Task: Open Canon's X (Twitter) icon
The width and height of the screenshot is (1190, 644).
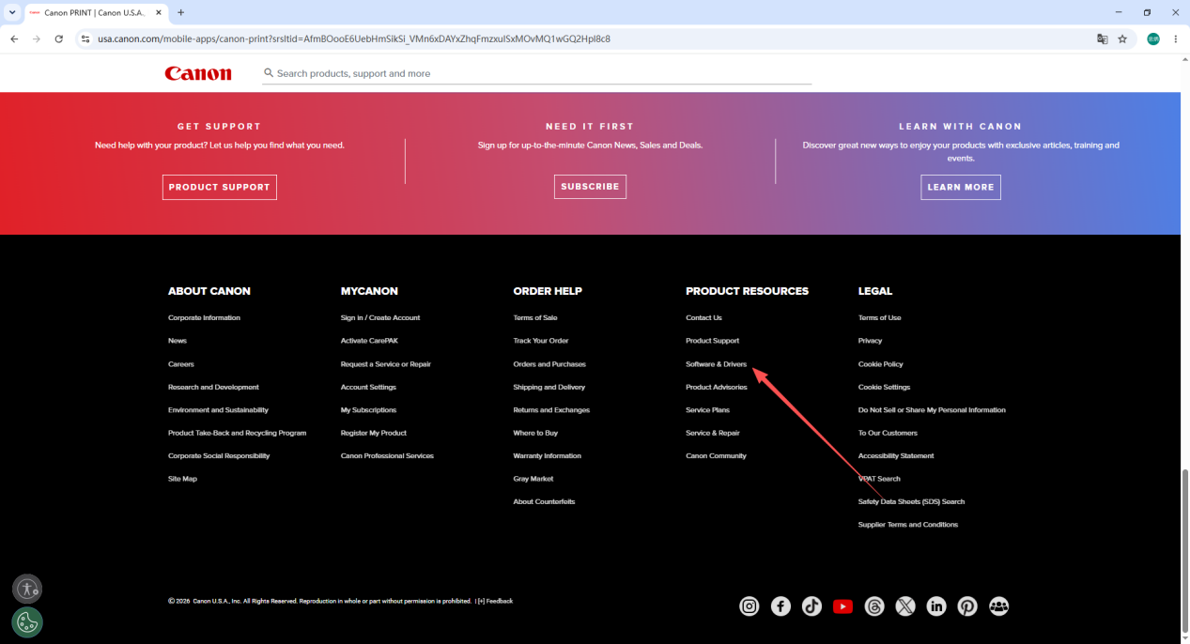Action: click(905, 606)
